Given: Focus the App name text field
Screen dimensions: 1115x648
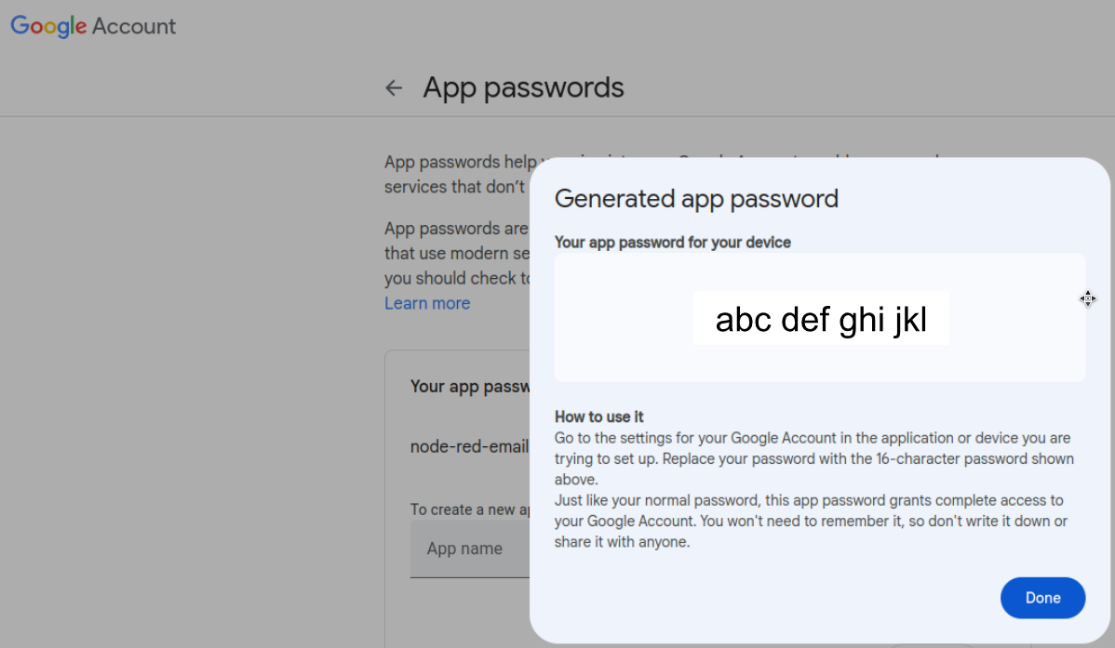Looking at the screenshot, I should point(470,549).
